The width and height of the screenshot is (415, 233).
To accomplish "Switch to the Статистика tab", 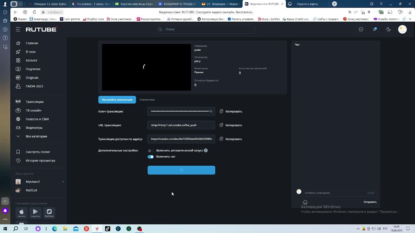I will (x=147, y=100).
